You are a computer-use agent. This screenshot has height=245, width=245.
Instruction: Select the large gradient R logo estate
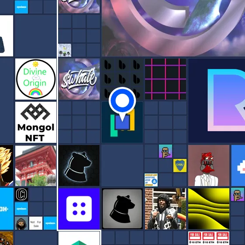coord(217,100)
